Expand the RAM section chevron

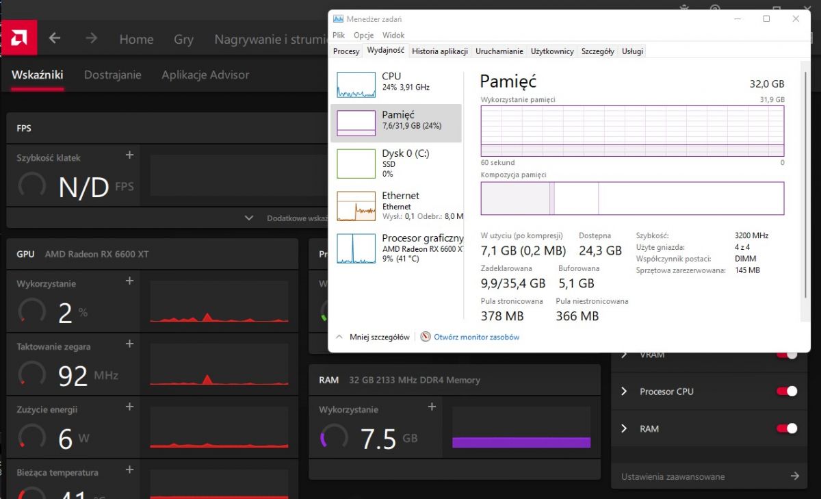[x=624, y=428]
